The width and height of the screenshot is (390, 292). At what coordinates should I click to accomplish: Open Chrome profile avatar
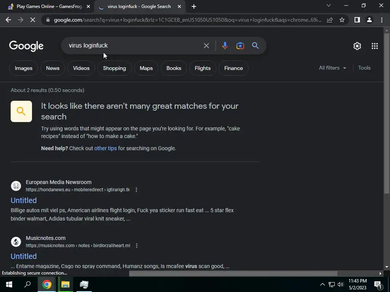[369, 20]
